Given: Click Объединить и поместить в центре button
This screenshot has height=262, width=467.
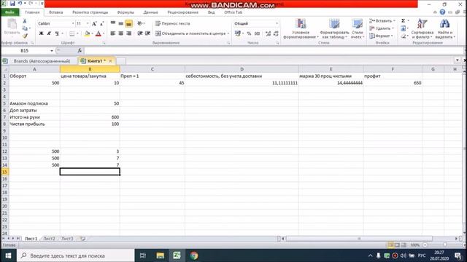Looking at the screenshot, I should pos(190,33).
